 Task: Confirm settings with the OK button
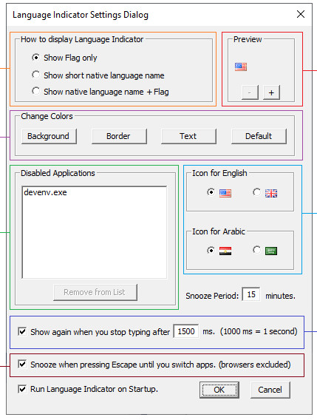(219, 390)
